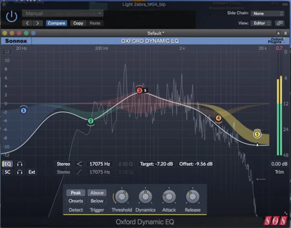The width and height of the screenshot is (291, 228).
Task: Enable Ext side-chain source
Action: [32, 172]
